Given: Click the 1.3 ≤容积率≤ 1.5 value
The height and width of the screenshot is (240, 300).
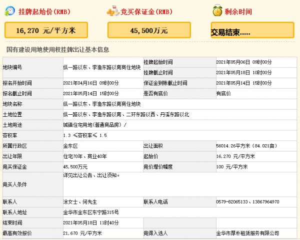Looking at the screenshot, I should (x=85, y=136).
